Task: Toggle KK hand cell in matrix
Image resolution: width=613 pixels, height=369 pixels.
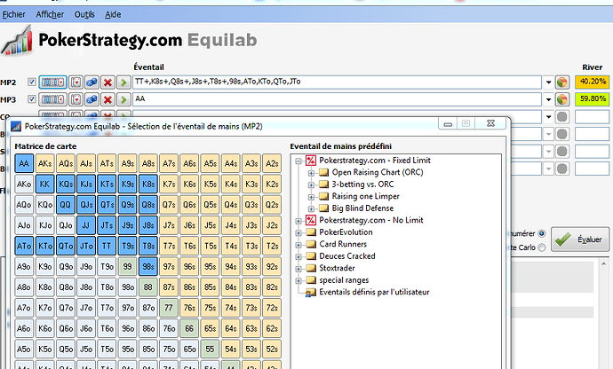Action: [44, 184]
